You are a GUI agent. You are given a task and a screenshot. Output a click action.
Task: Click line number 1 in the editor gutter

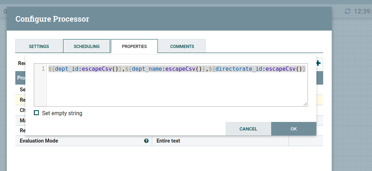[43, 69]
